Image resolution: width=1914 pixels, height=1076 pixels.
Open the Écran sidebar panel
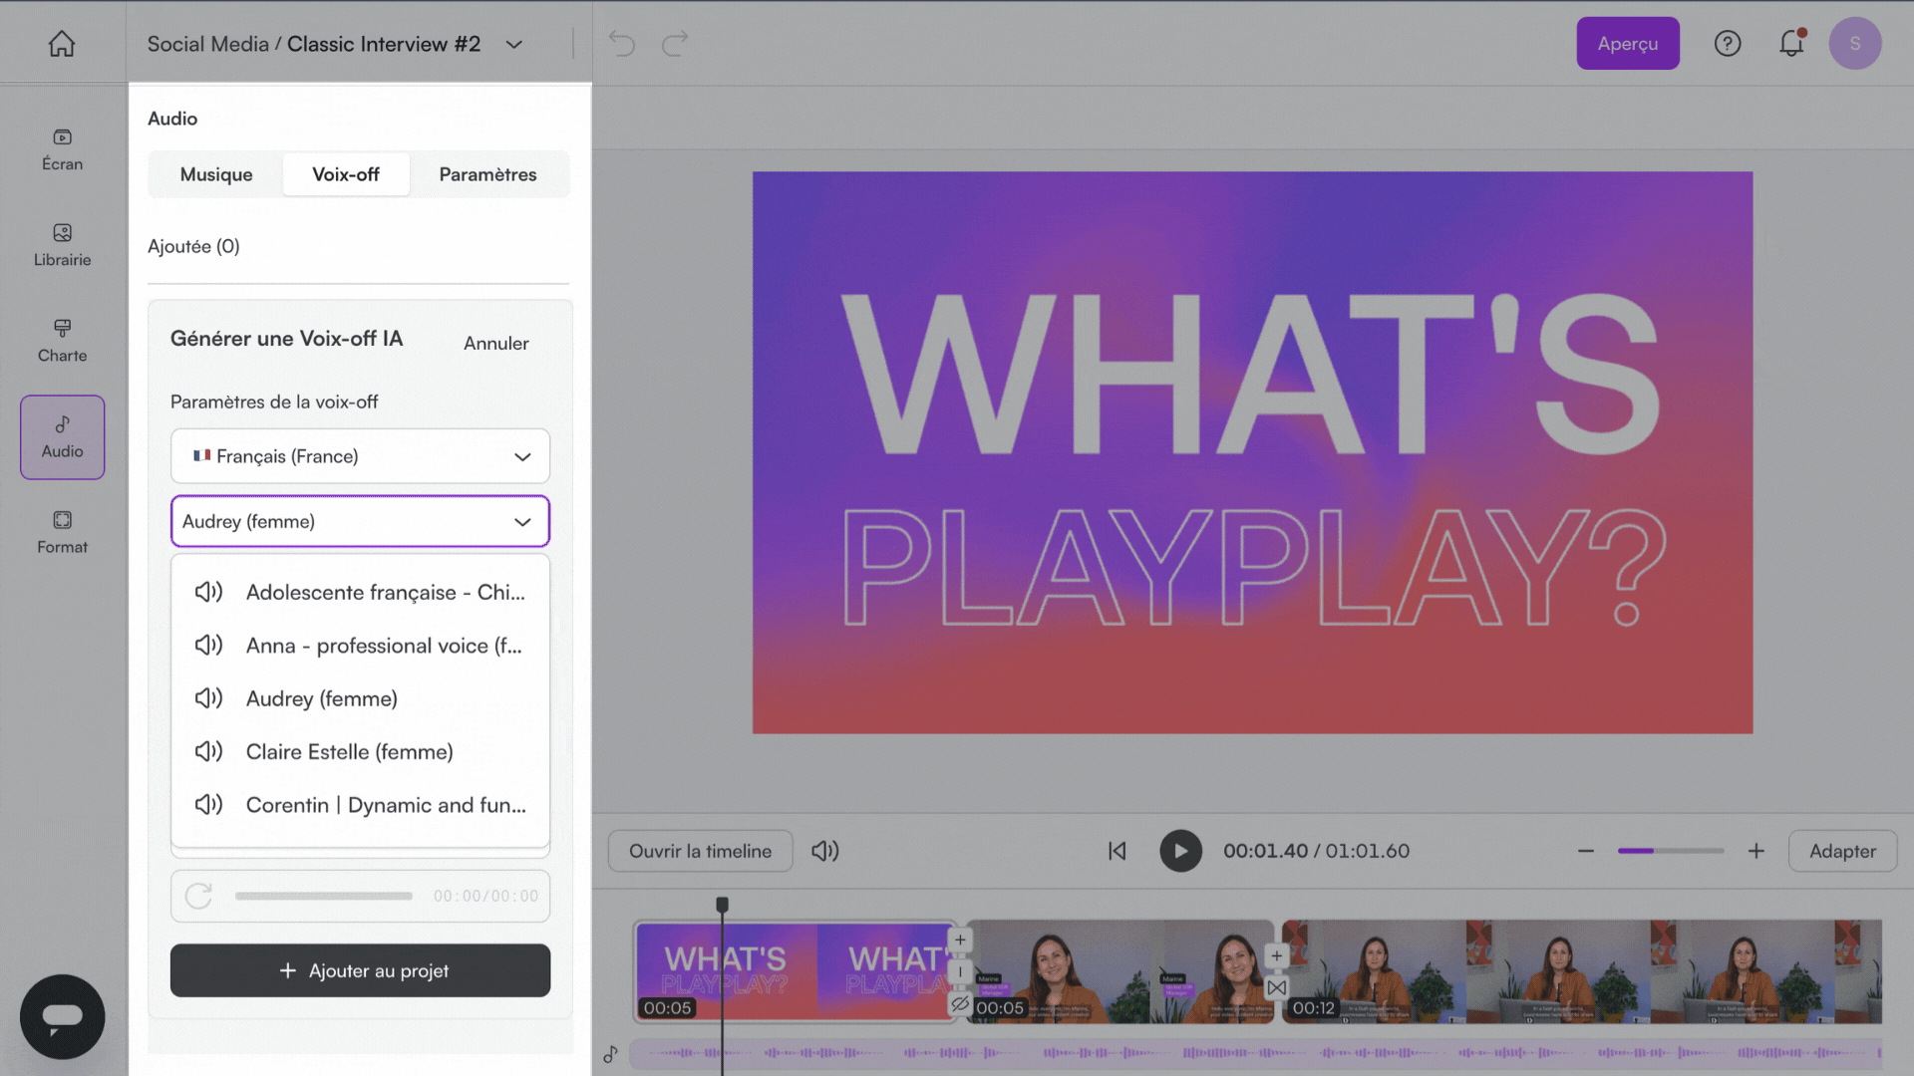coord(62,149)
